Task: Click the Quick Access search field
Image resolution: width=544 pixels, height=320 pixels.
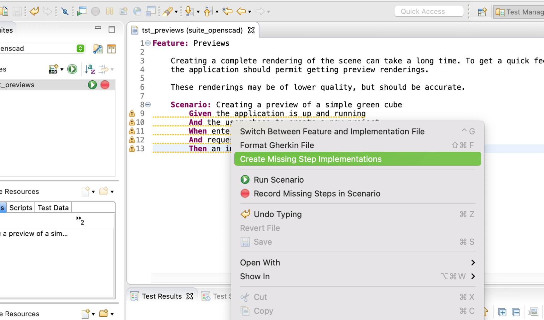Action: (x=429, y=12)
